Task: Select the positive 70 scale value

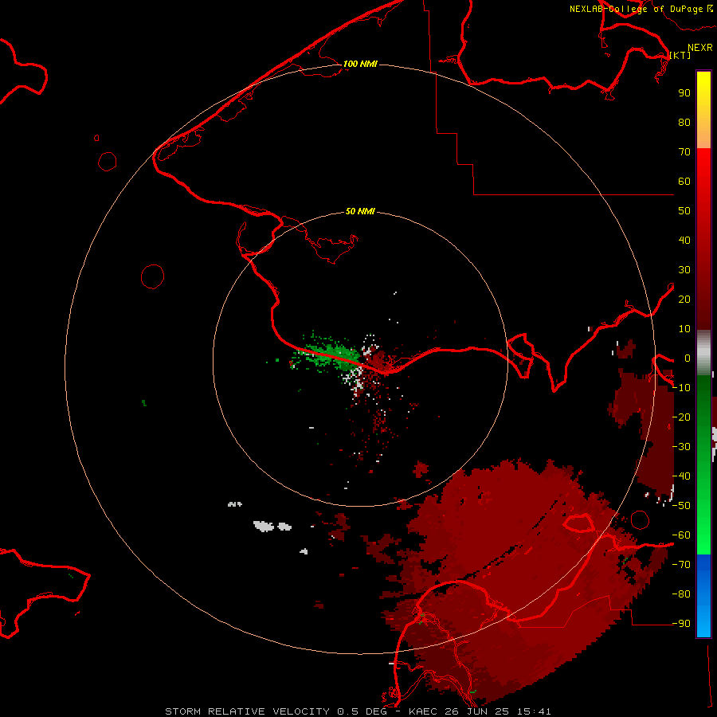Action: point(684,152)
